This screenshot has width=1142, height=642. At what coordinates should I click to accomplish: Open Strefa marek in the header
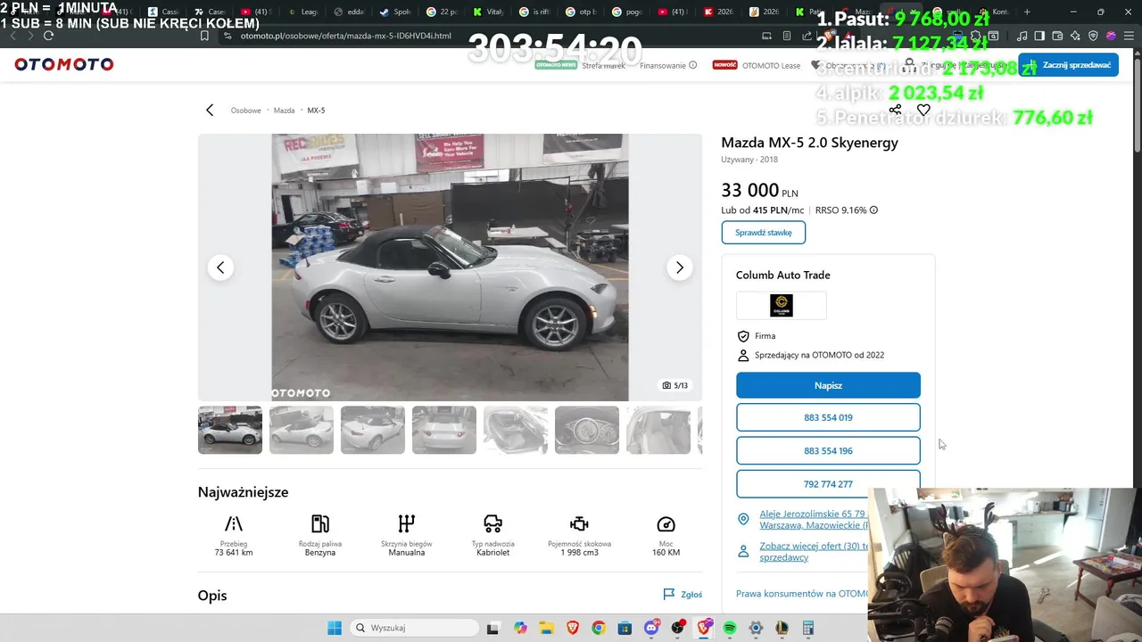click(604, 65)
